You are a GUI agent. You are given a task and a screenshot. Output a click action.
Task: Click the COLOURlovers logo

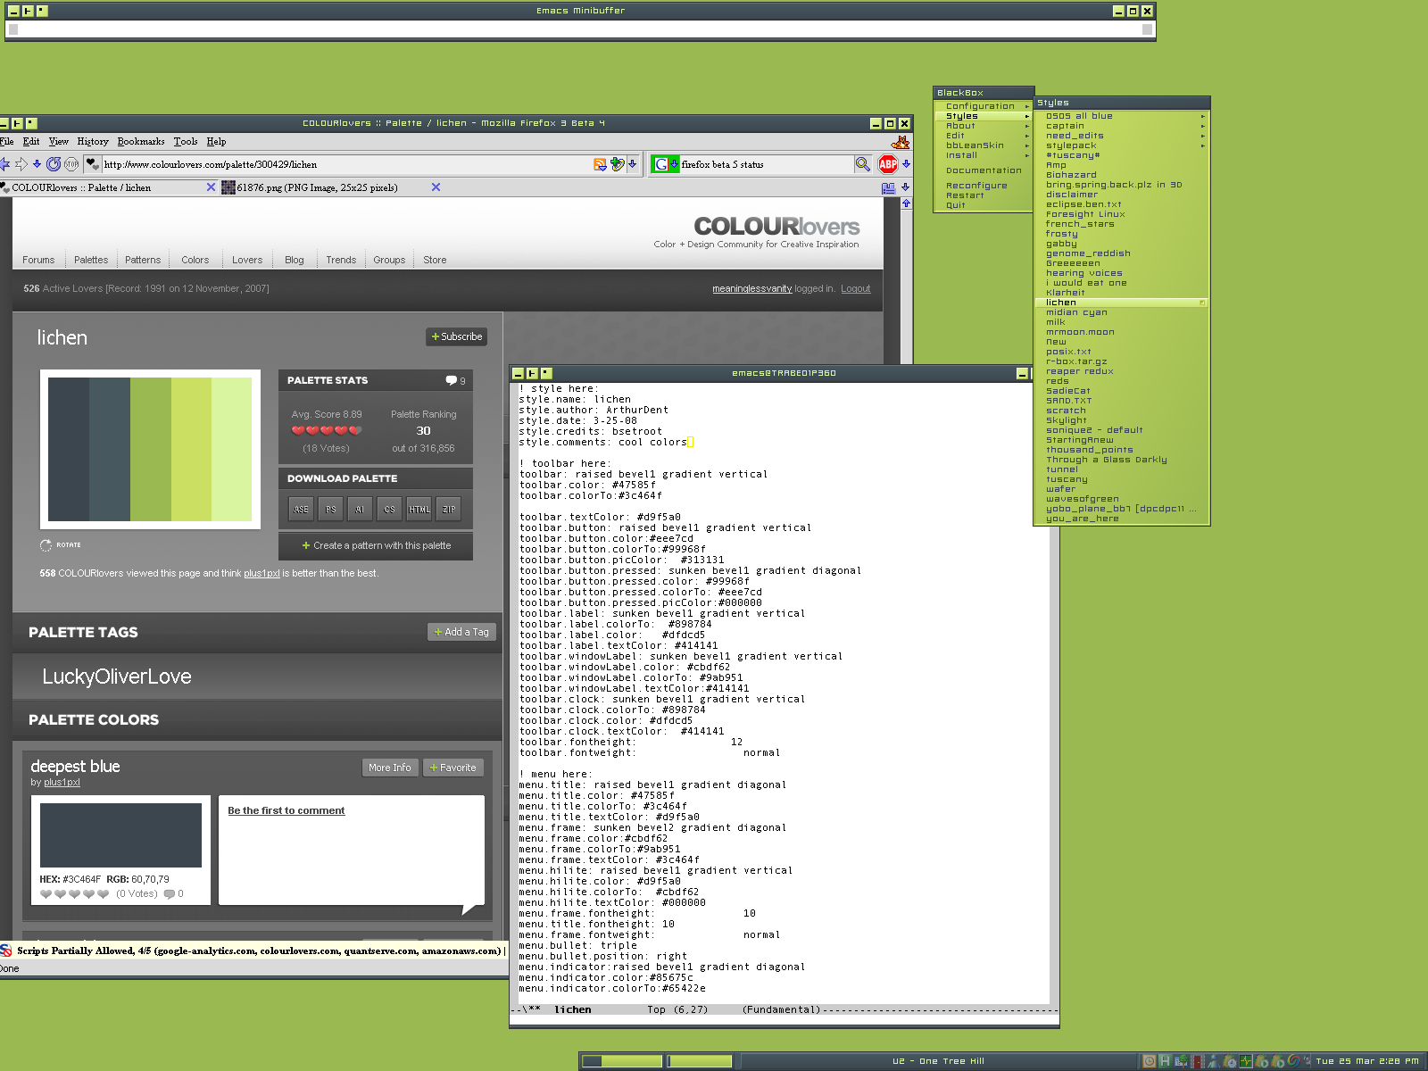point(776,226)
